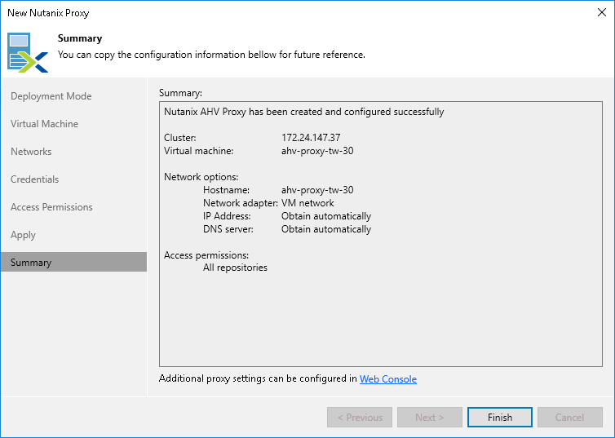Open the Web Console link
The height and width of the screenshot is (438, 615).
[388, 378]
